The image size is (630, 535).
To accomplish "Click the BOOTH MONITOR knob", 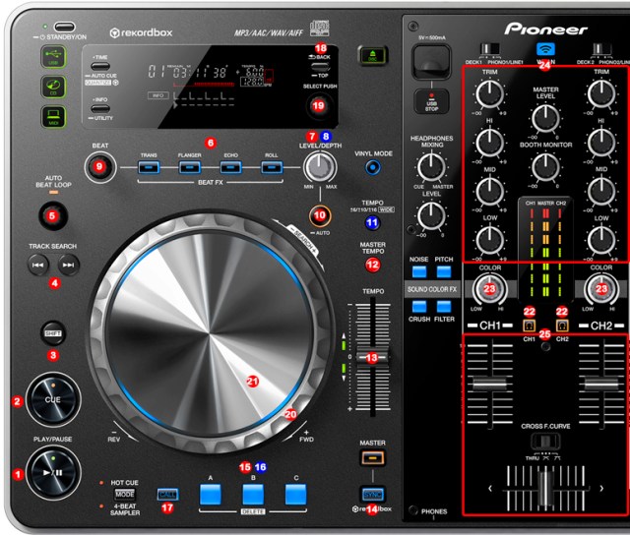I will coord(545,167).
